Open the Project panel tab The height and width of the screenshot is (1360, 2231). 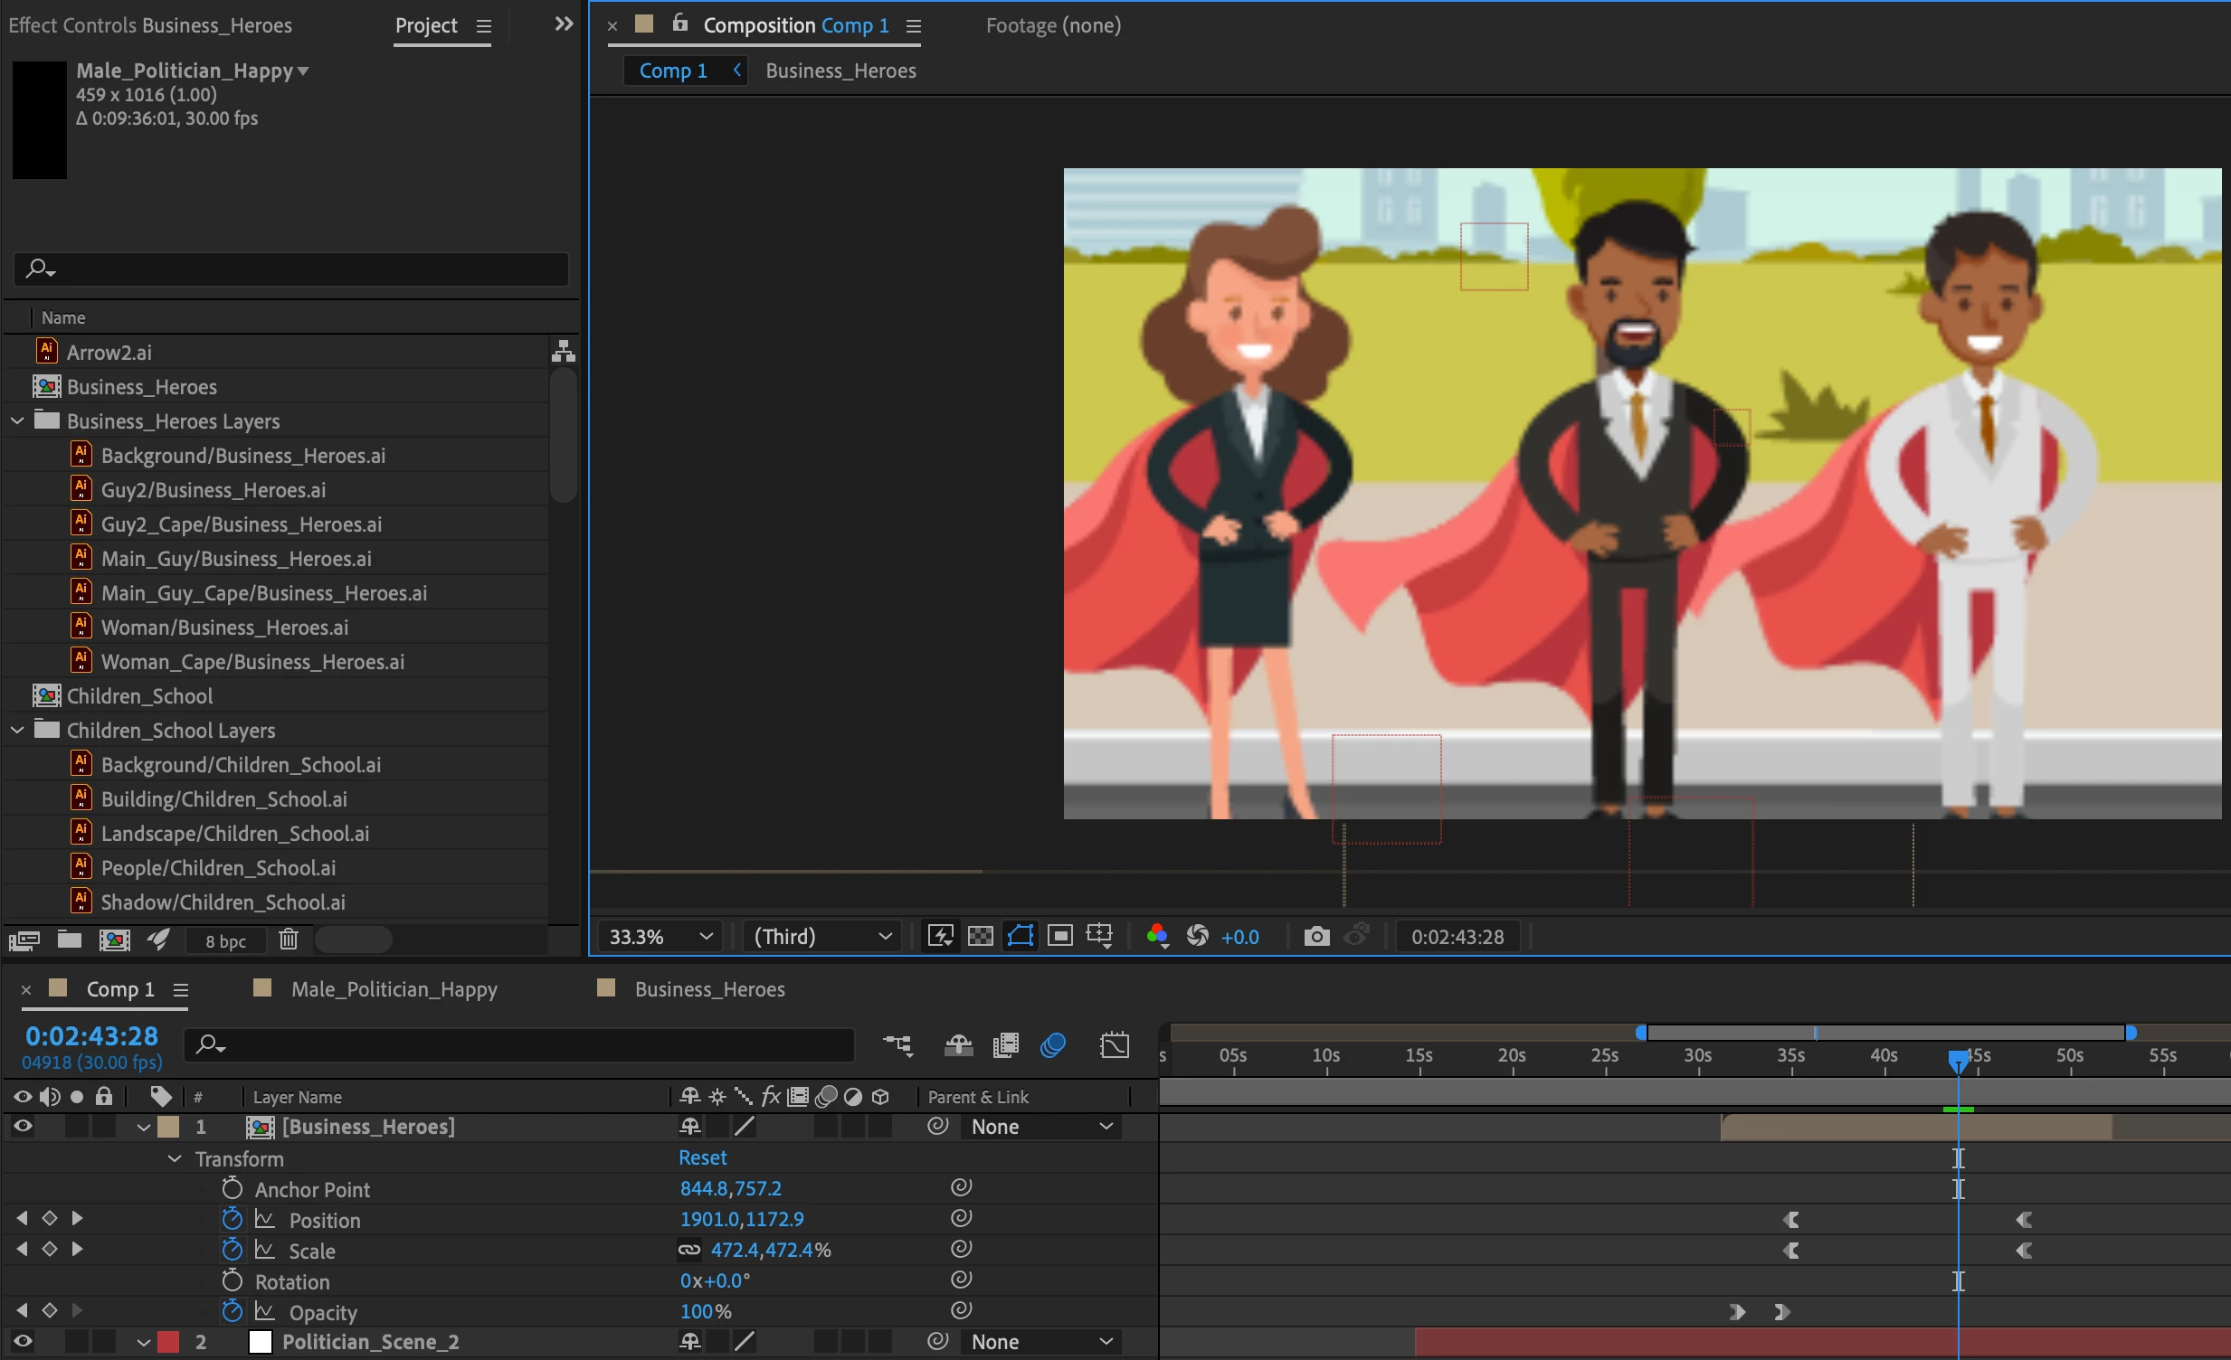click(425, 25)
